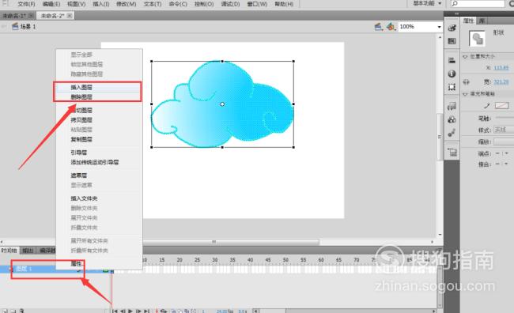Click the New Layer icon below the layers
Screen dimensions: 514x313
pos(4,311)
